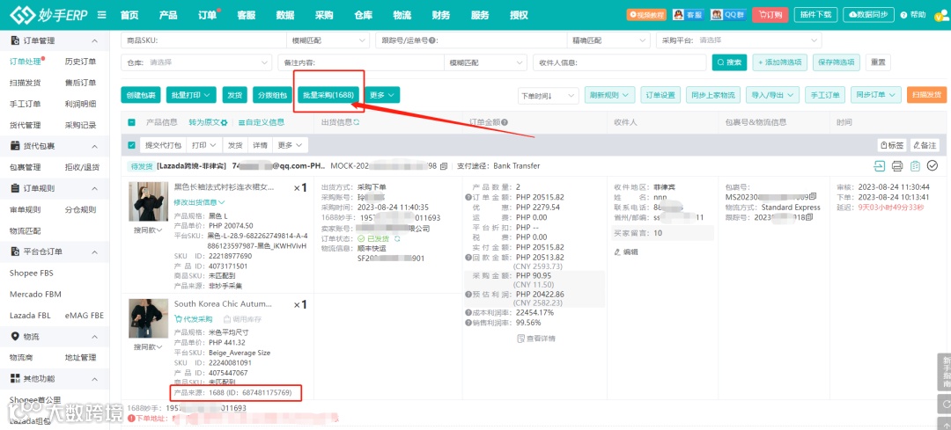
Task: Open the 批量打印 dropdown
Action: click(191, 95)
